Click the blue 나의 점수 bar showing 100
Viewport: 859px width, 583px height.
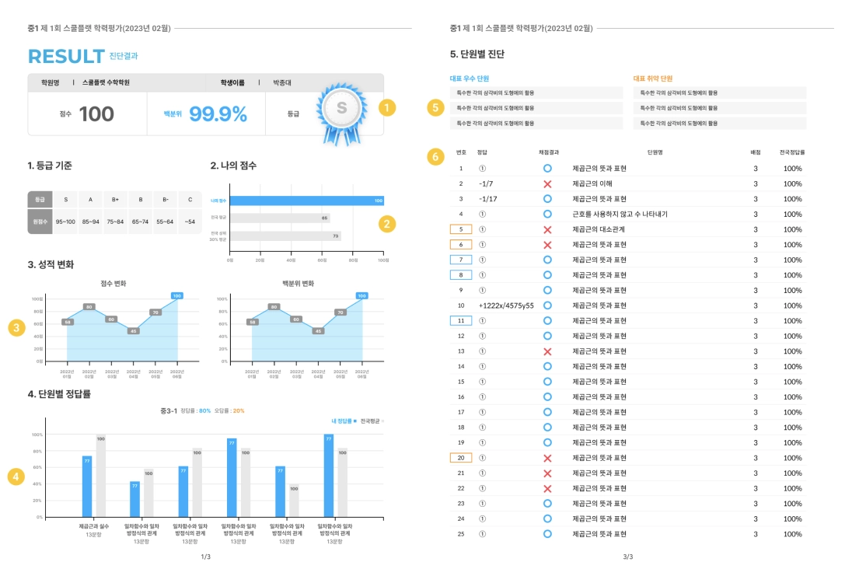click(x=306, y=201)
